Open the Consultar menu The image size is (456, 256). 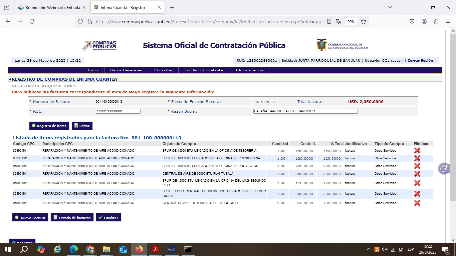pyautogui.click(x=163, y=70)
